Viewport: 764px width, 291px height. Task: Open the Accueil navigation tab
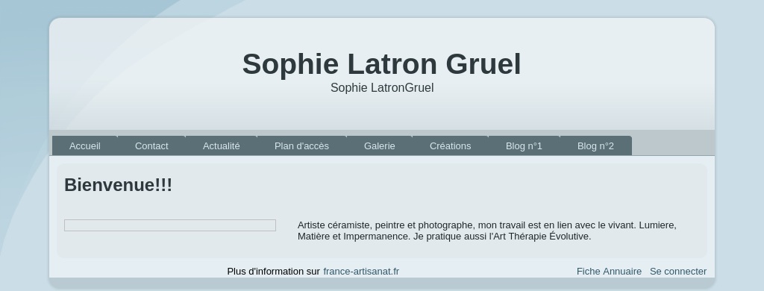(85, 145)
